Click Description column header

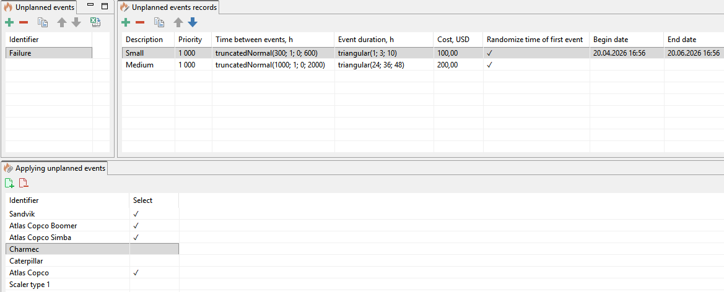(149, 40)
